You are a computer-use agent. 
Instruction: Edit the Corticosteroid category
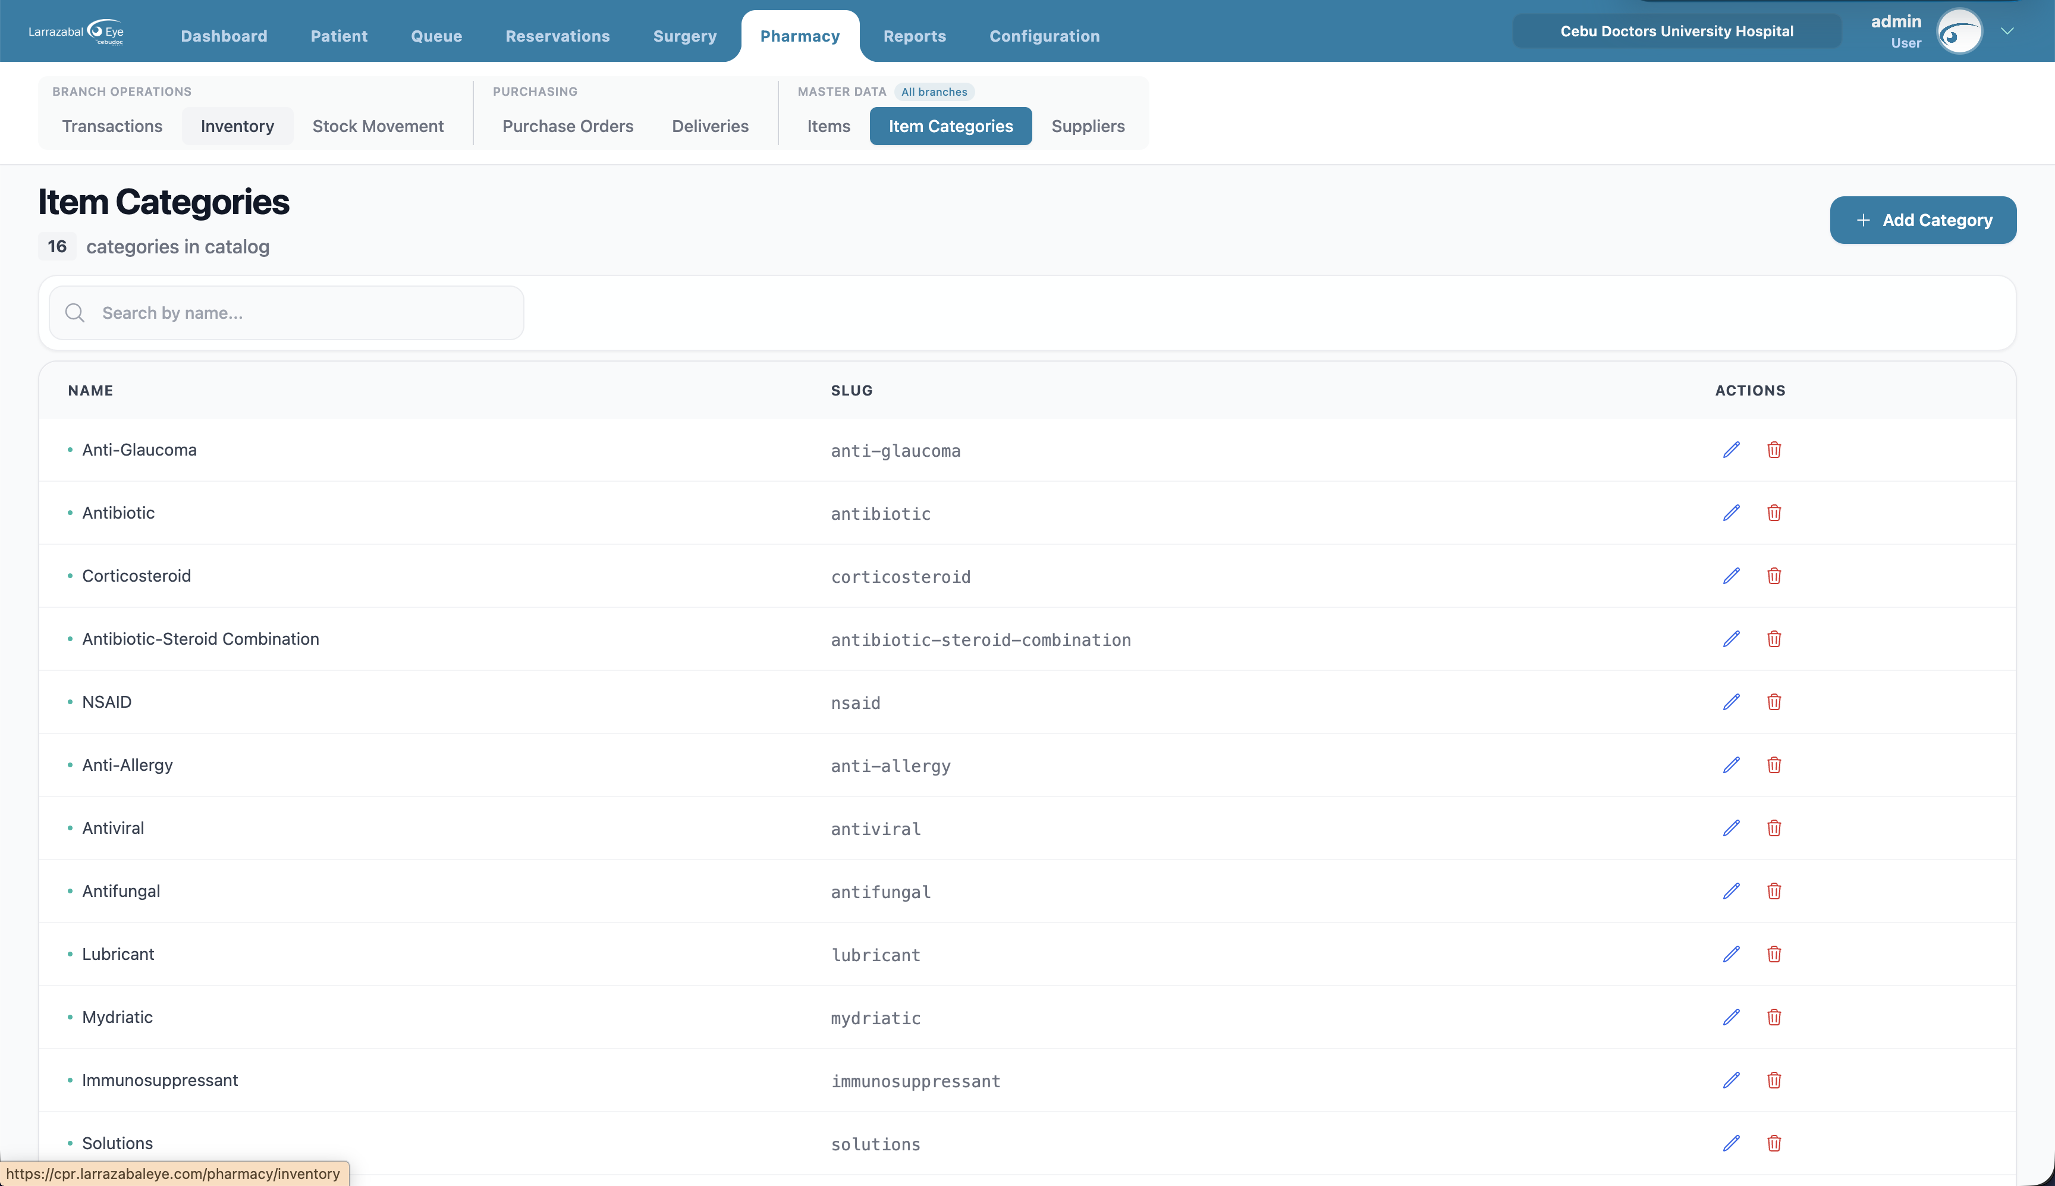click(x=1731, y=576)
